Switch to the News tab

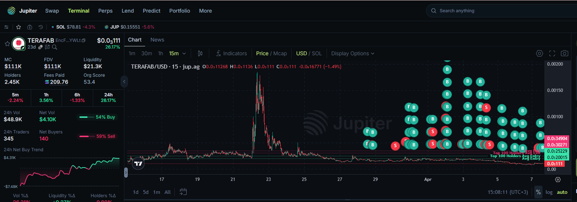point(157,40)
